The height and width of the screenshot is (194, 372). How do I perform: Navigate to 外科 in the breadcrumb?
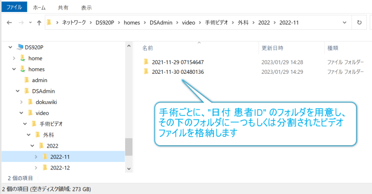click(243, 22)
